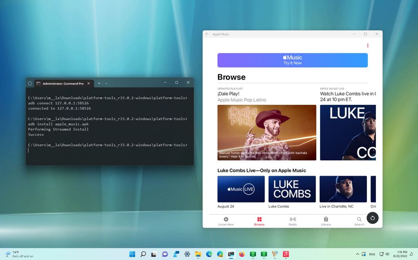418x260 pixels.
Task: Open the ¡Dale Play! playlist thumbnail
Action: pos(267,132)
